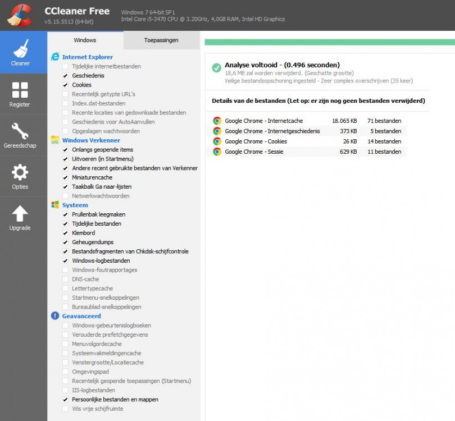The width and height of the screenshot is (455, 421).
Task: Open Opties settings via the gear icon
Action: click(x=20, y=176)
